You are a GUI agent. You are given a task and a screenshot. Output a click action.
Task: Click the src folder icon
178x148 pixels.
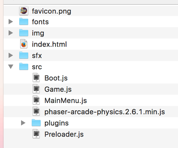(24, 67)
